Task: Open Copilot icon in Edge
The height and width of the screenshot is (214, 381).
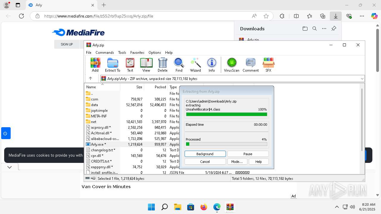Action: tap(374, 16)
